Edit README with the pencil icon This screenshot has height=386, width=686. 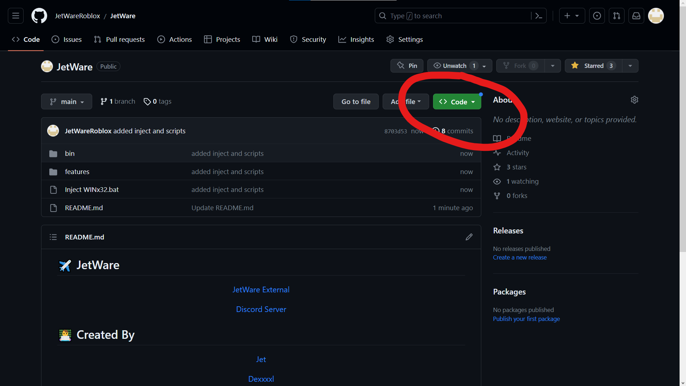click(469, 237)
